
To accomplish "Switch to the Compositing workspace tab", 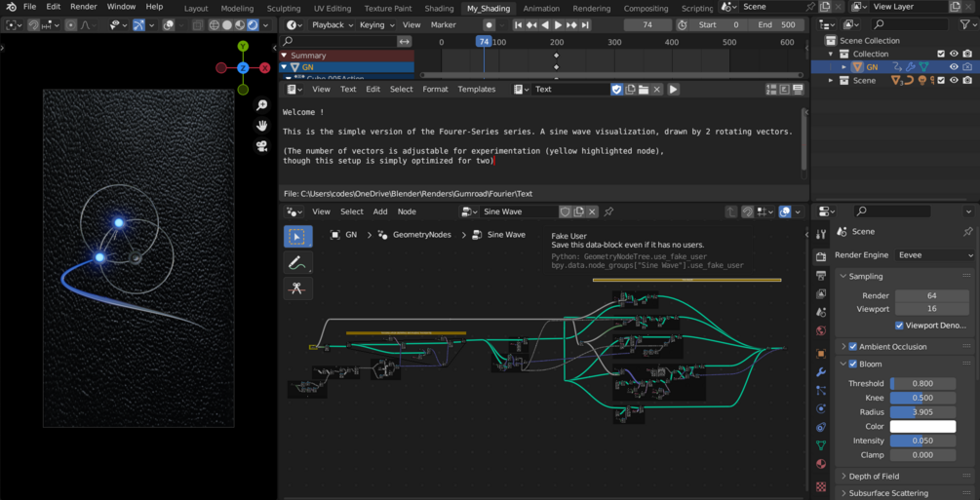I will pos(646,9).
